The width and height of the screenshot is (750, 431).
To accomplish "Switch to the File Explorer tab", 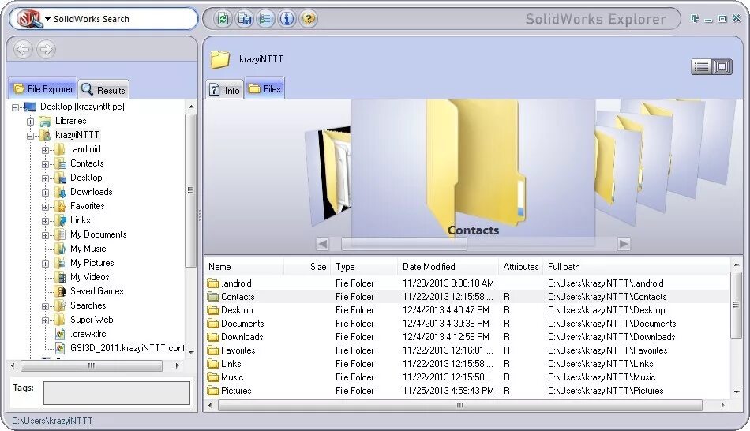I will pyautogui.click(x=43, y=88).
